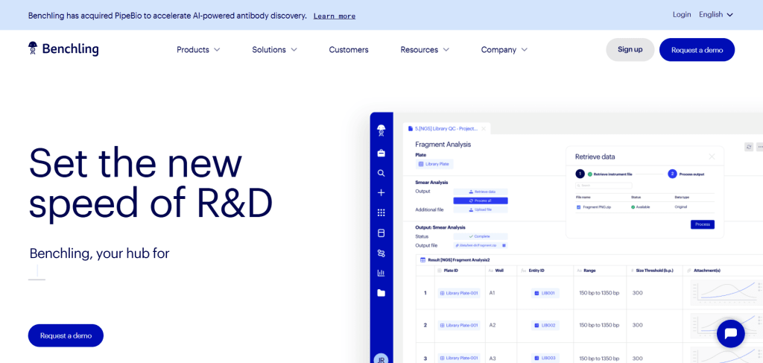The image size is (763, 363).
Task: Click the Range column header
Action: [x=601, y=271]
